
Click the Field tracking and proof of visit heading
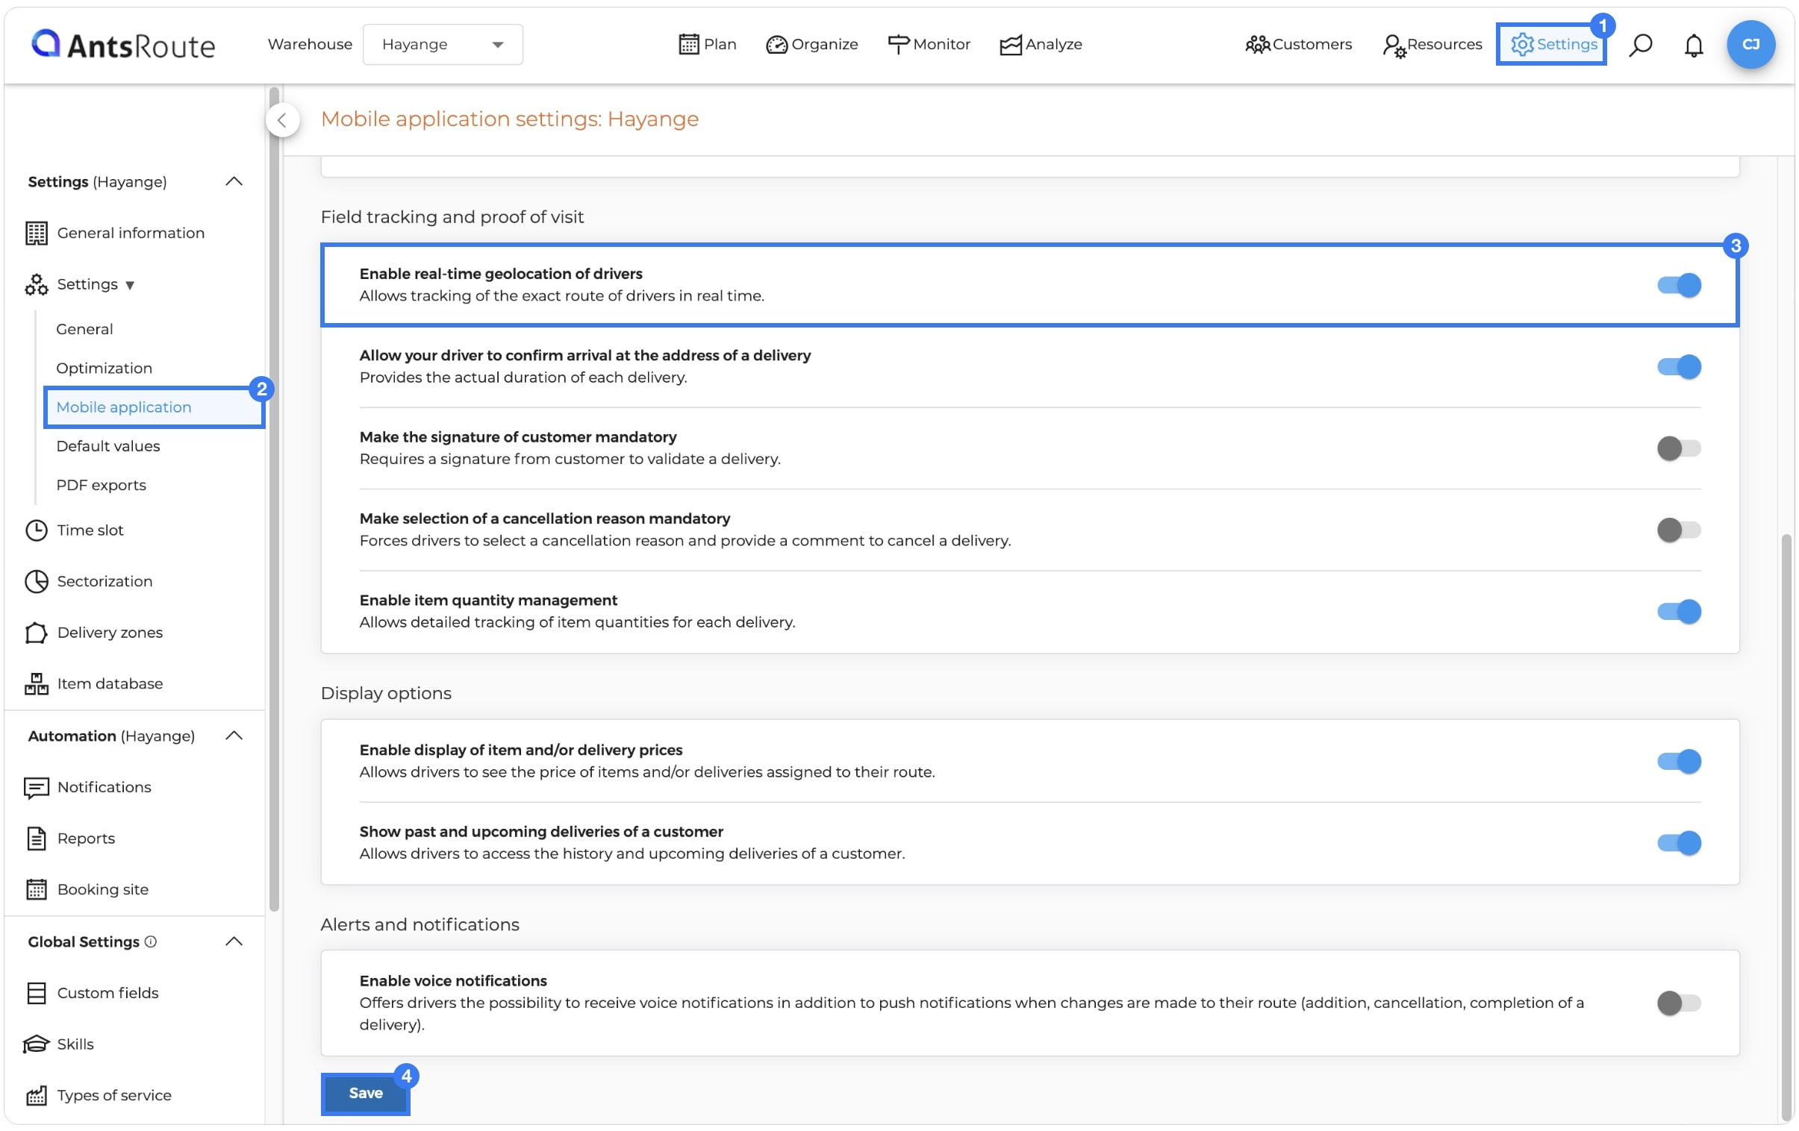point(452,216)
